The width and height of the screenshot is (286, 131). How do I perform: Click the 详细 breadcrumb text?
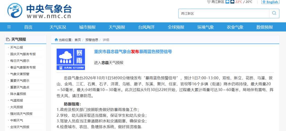click(106, 40)
